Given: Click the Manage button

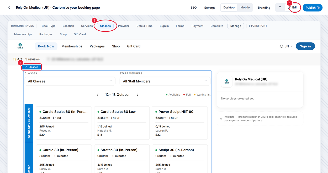Looking at the screenshot, I should 236,26.
